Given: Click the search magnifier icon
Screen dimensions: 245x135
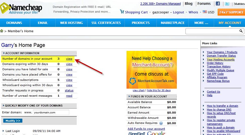Looking at the screenshot, I should (x=241, y=31).
